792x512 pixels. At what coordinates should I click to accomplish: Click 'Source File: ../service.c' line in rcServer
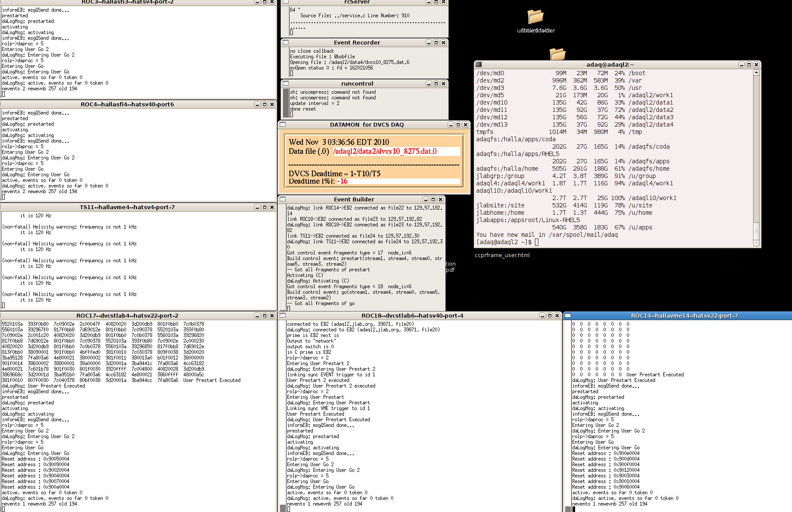(355, 16)
